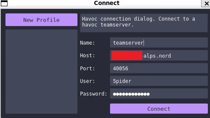Screen dimensions: 210x118
Task: Click the Password: label
Action: (93, 94)
